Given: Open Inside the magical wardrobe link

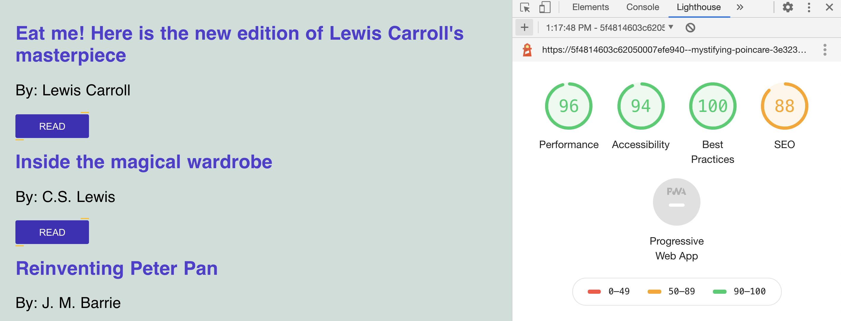Looking at the screenshot, I should click(x=144, y=162).
